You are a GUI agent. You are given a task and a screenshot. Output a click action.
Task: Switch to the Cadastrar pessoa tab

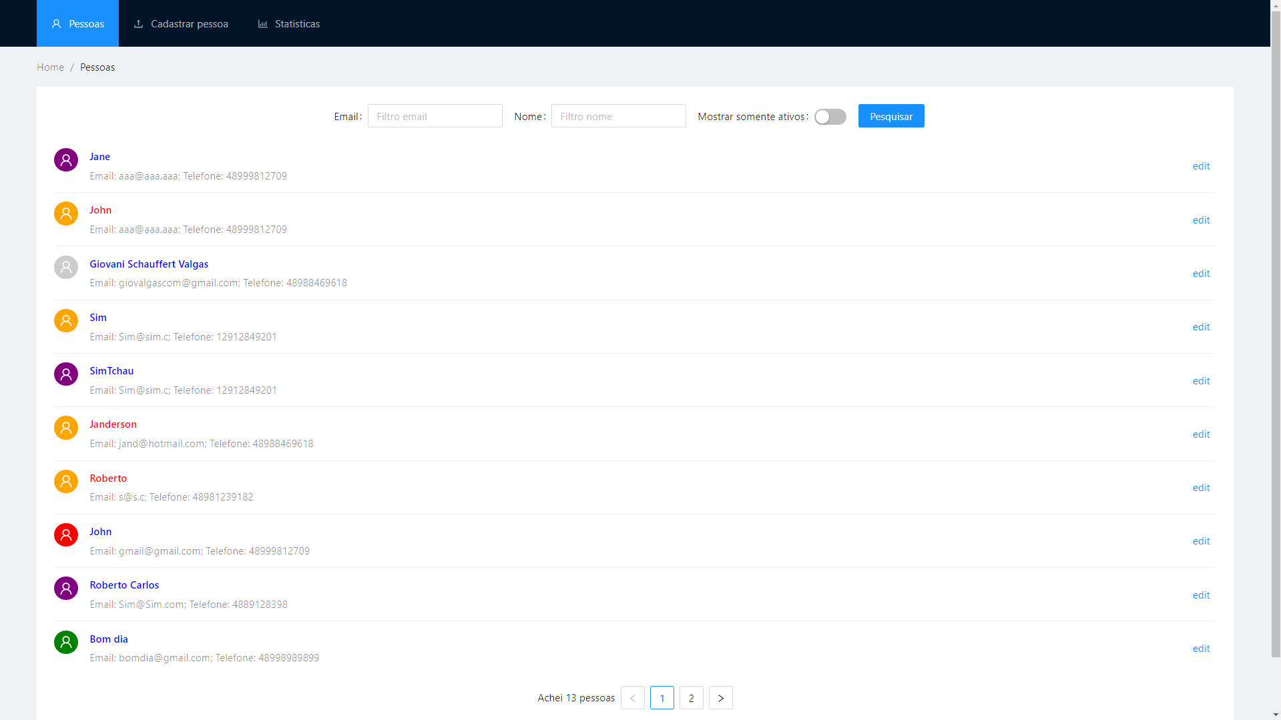point(189,23)
